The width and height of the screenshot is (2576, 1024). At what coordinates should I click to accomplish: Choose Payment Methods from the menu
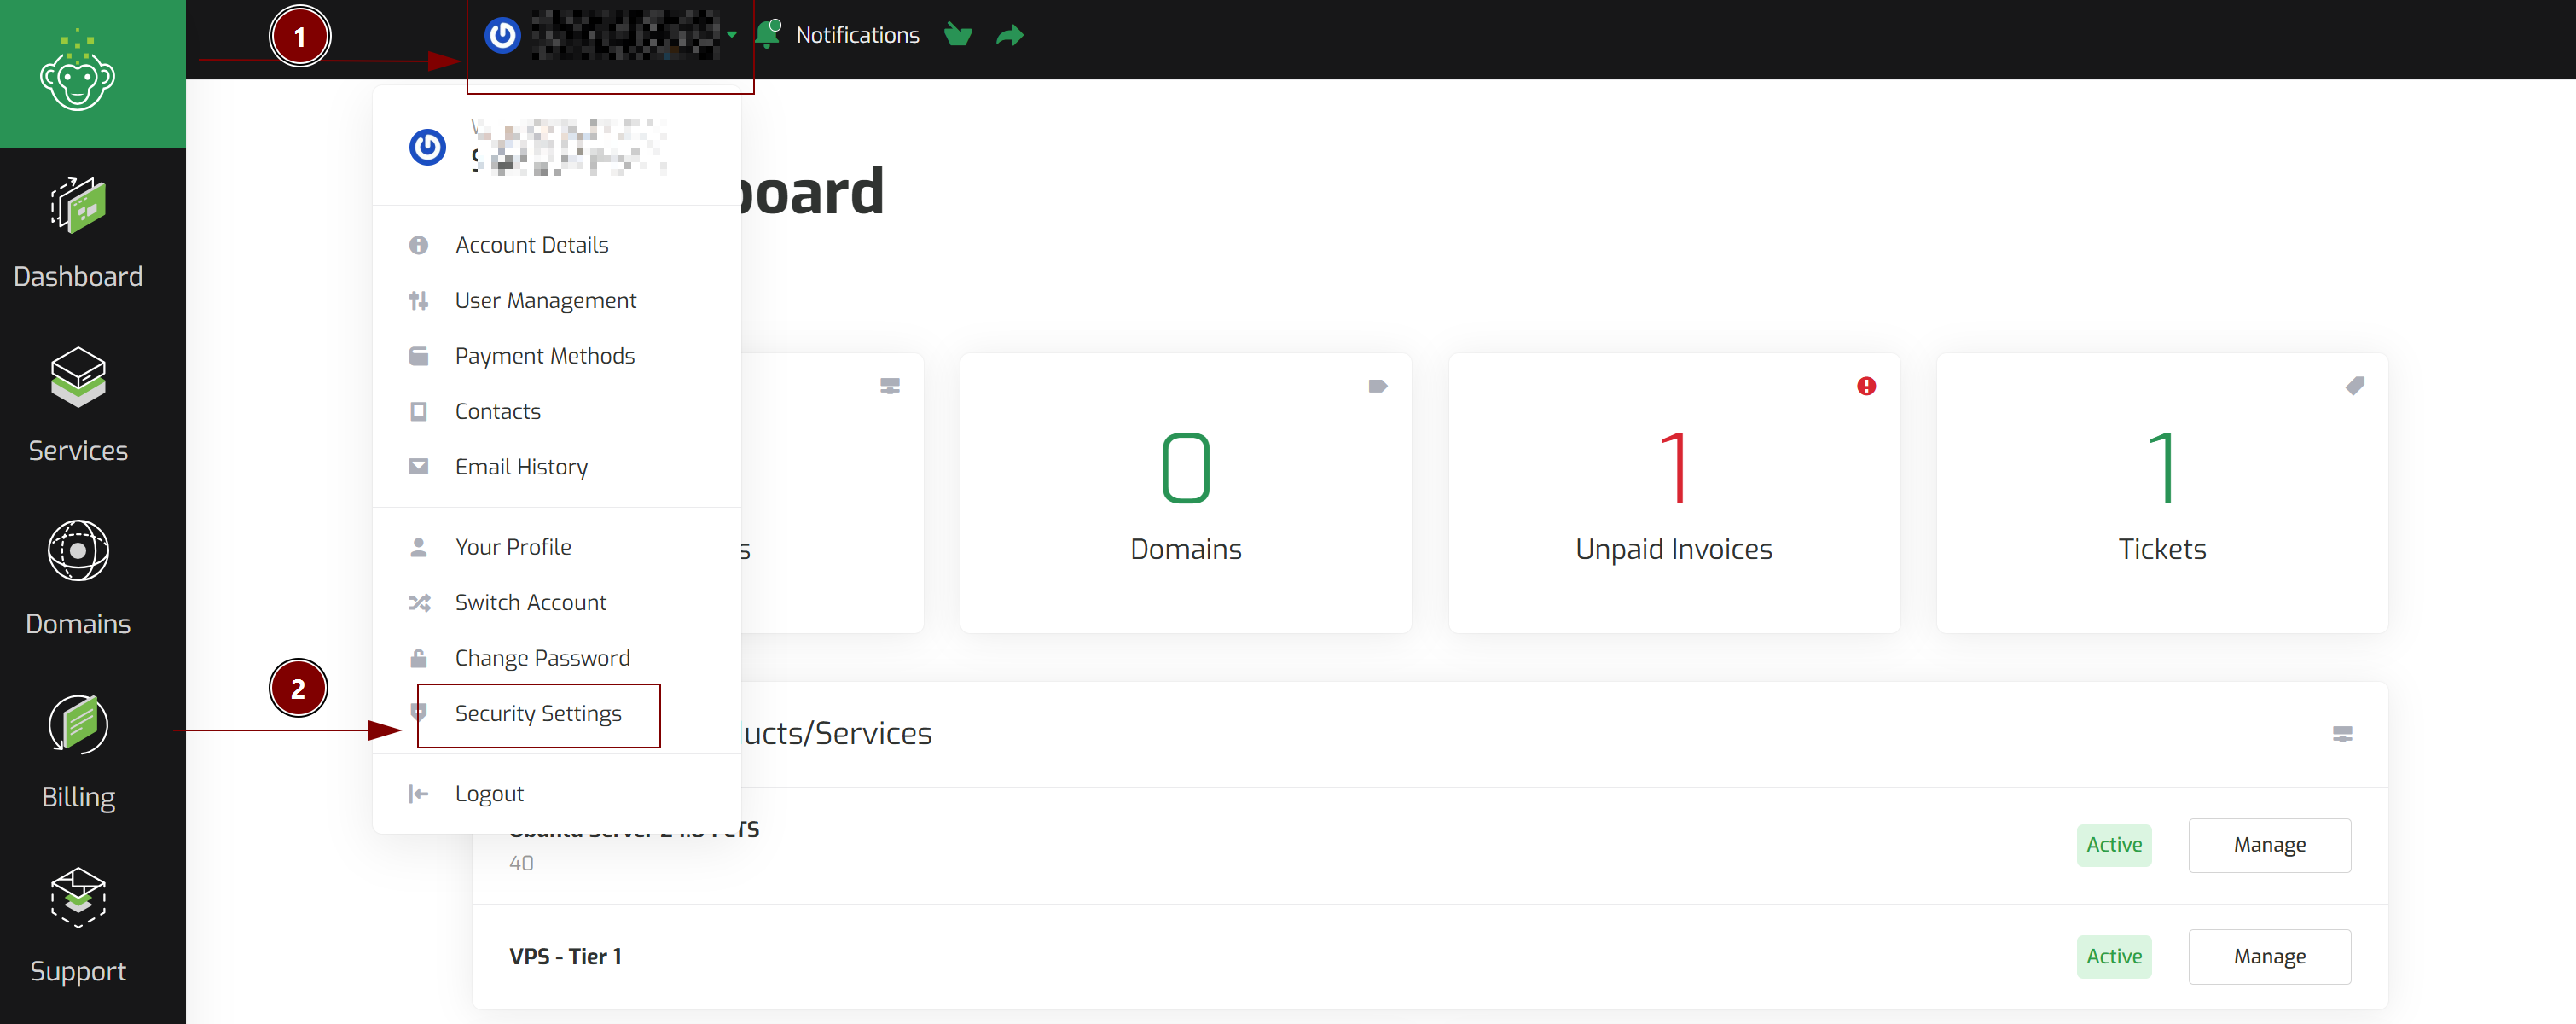544,356
